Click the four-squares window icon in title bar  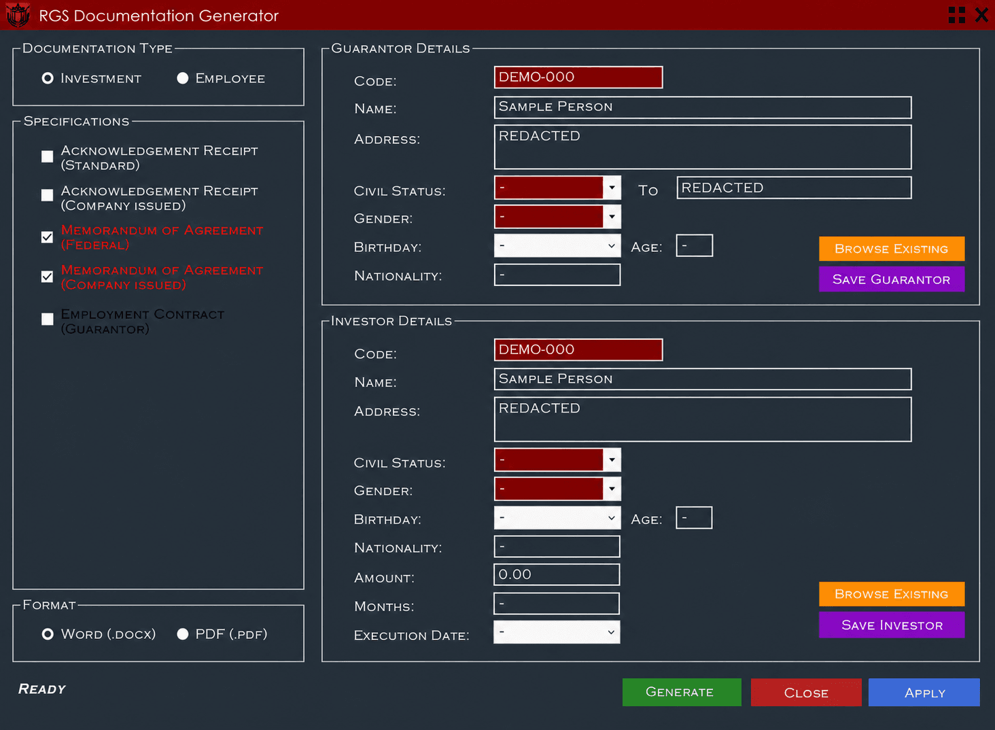tap(956, 15)
